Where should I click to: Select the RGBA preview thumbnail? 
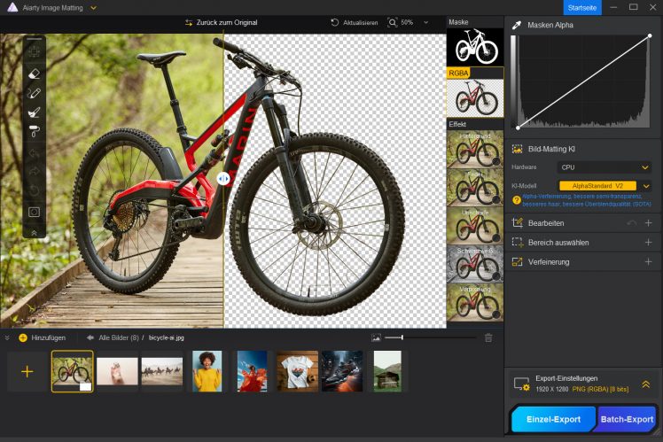pos(475,98)
